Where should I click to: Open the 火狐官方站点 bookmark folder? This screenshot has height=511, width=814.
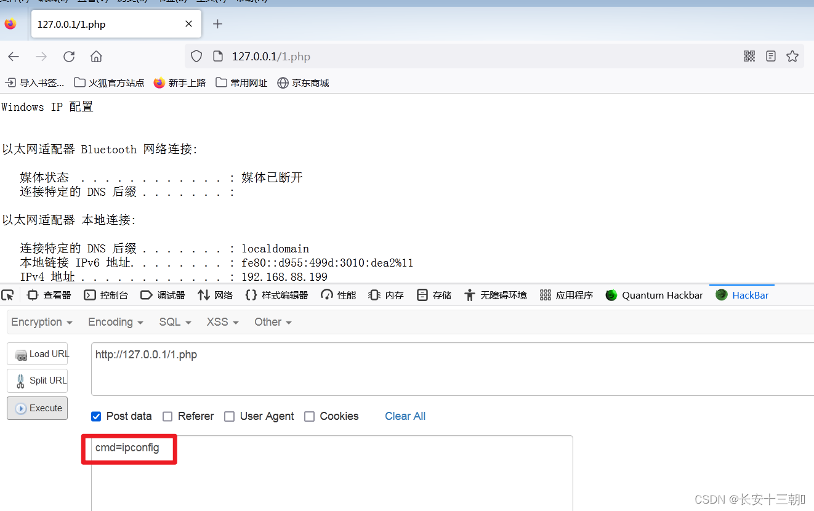[109, 82]
